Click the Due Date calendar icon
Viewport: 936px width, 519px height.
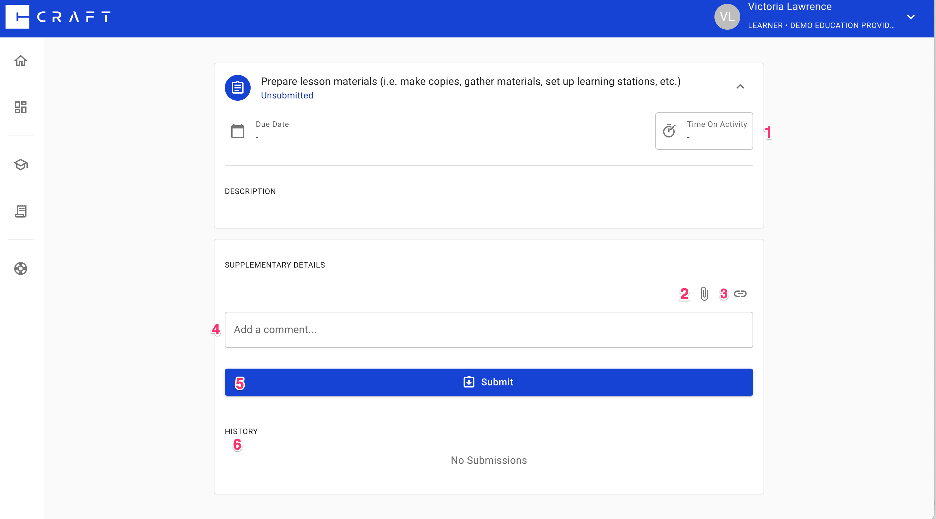point(238,131)
